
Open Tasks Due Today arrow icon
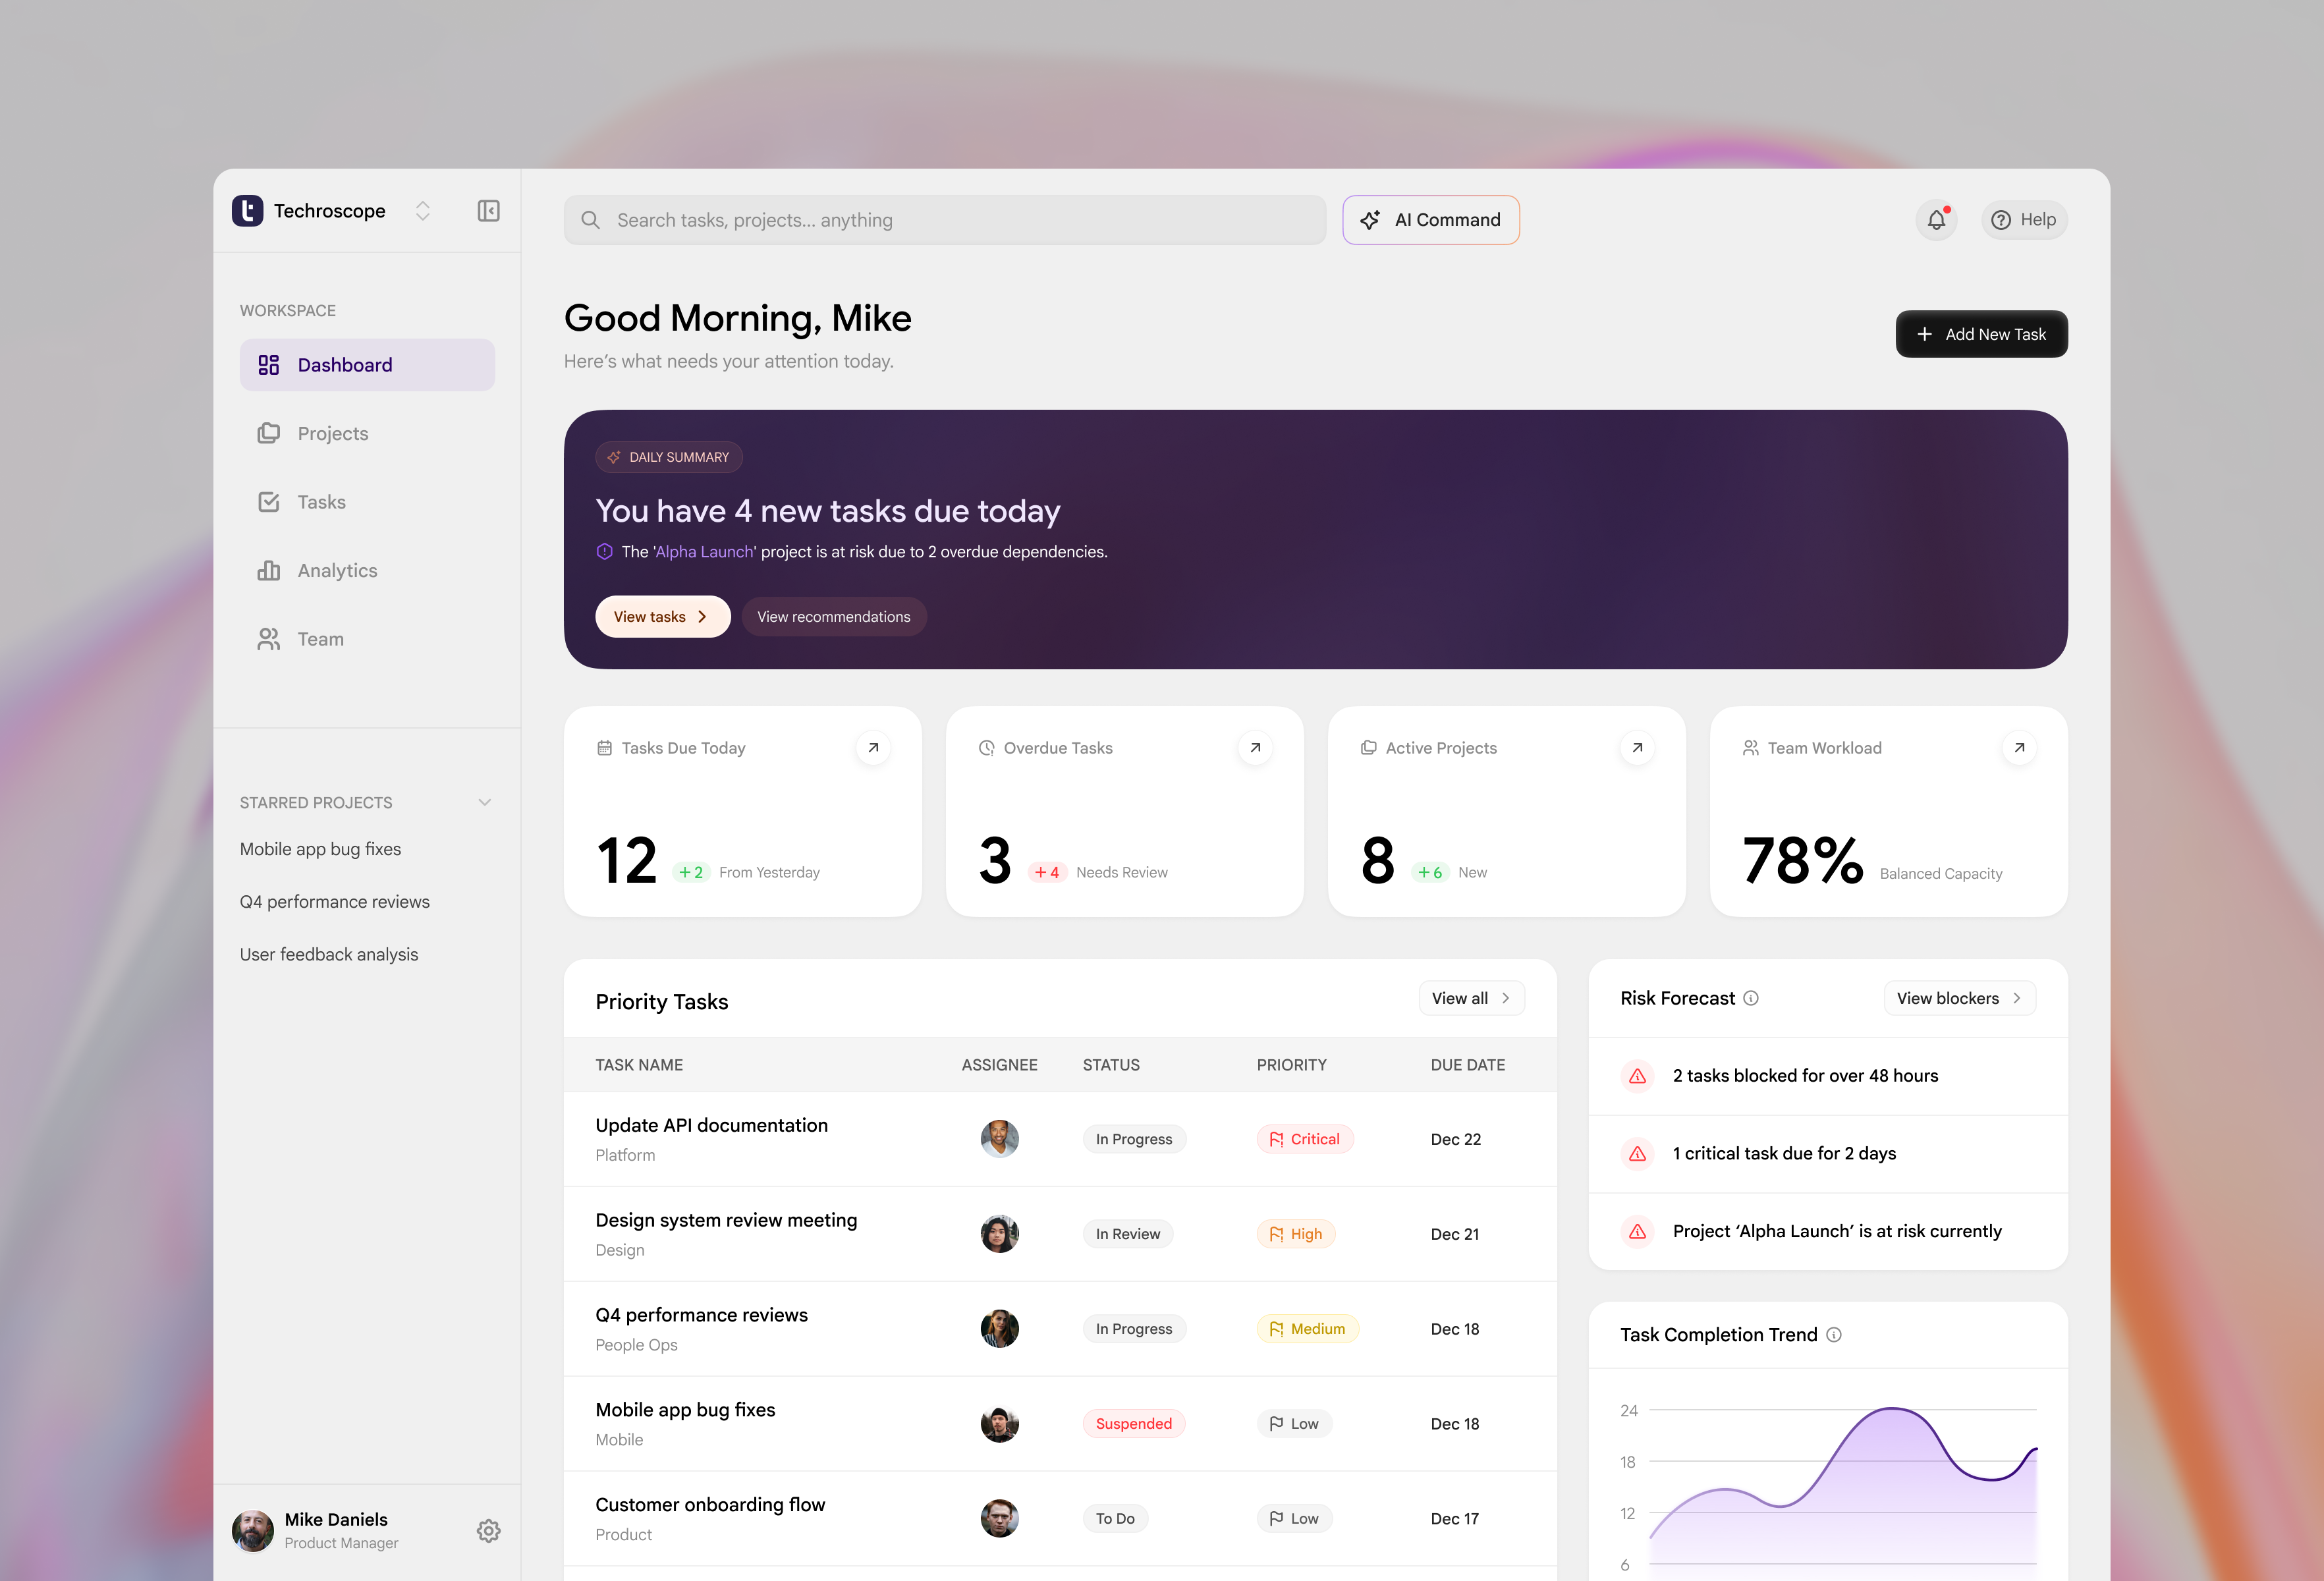(x=873, y=748)
